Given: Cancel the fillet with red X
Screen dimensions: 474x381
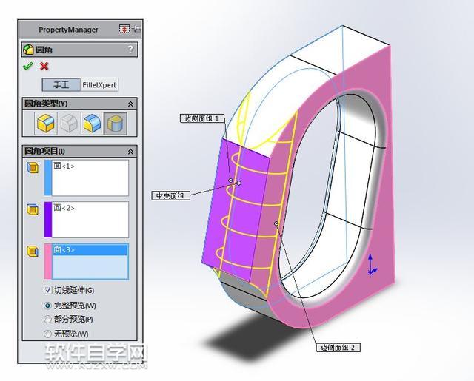Looking at the screenshot, I should click(44, 67).
